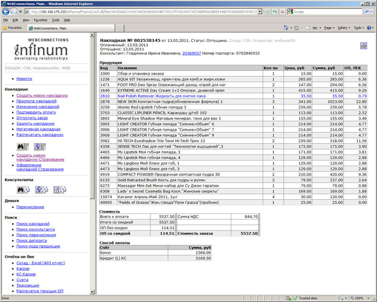
Task: Click the magnifier search button beside Google box
Action: [x=367, y=12]
